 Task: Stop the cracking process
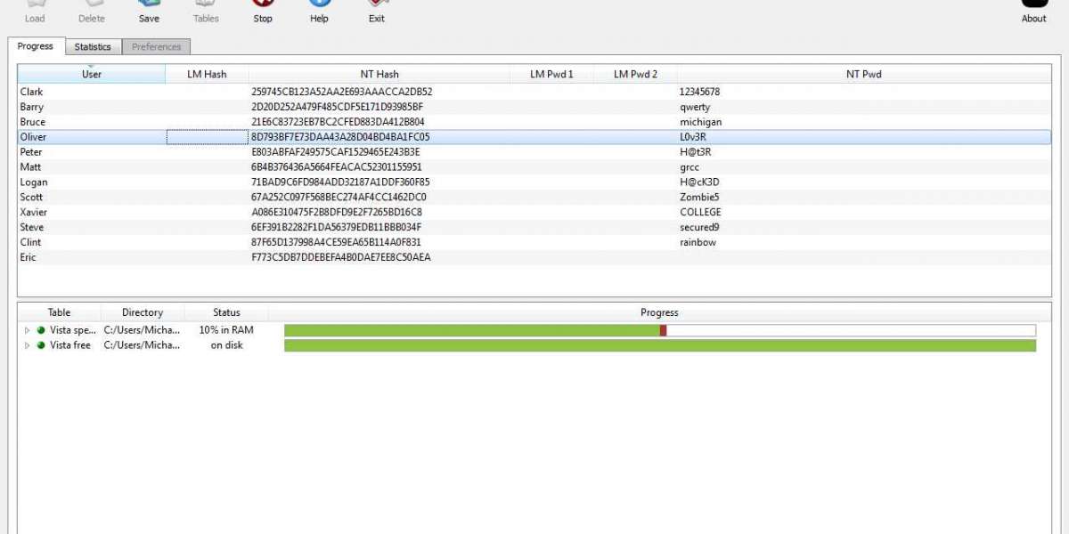[263, 7]
